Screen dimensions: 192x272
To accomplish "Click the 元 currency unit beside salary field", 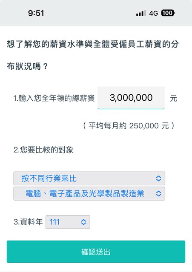I will tap(173, 98).
